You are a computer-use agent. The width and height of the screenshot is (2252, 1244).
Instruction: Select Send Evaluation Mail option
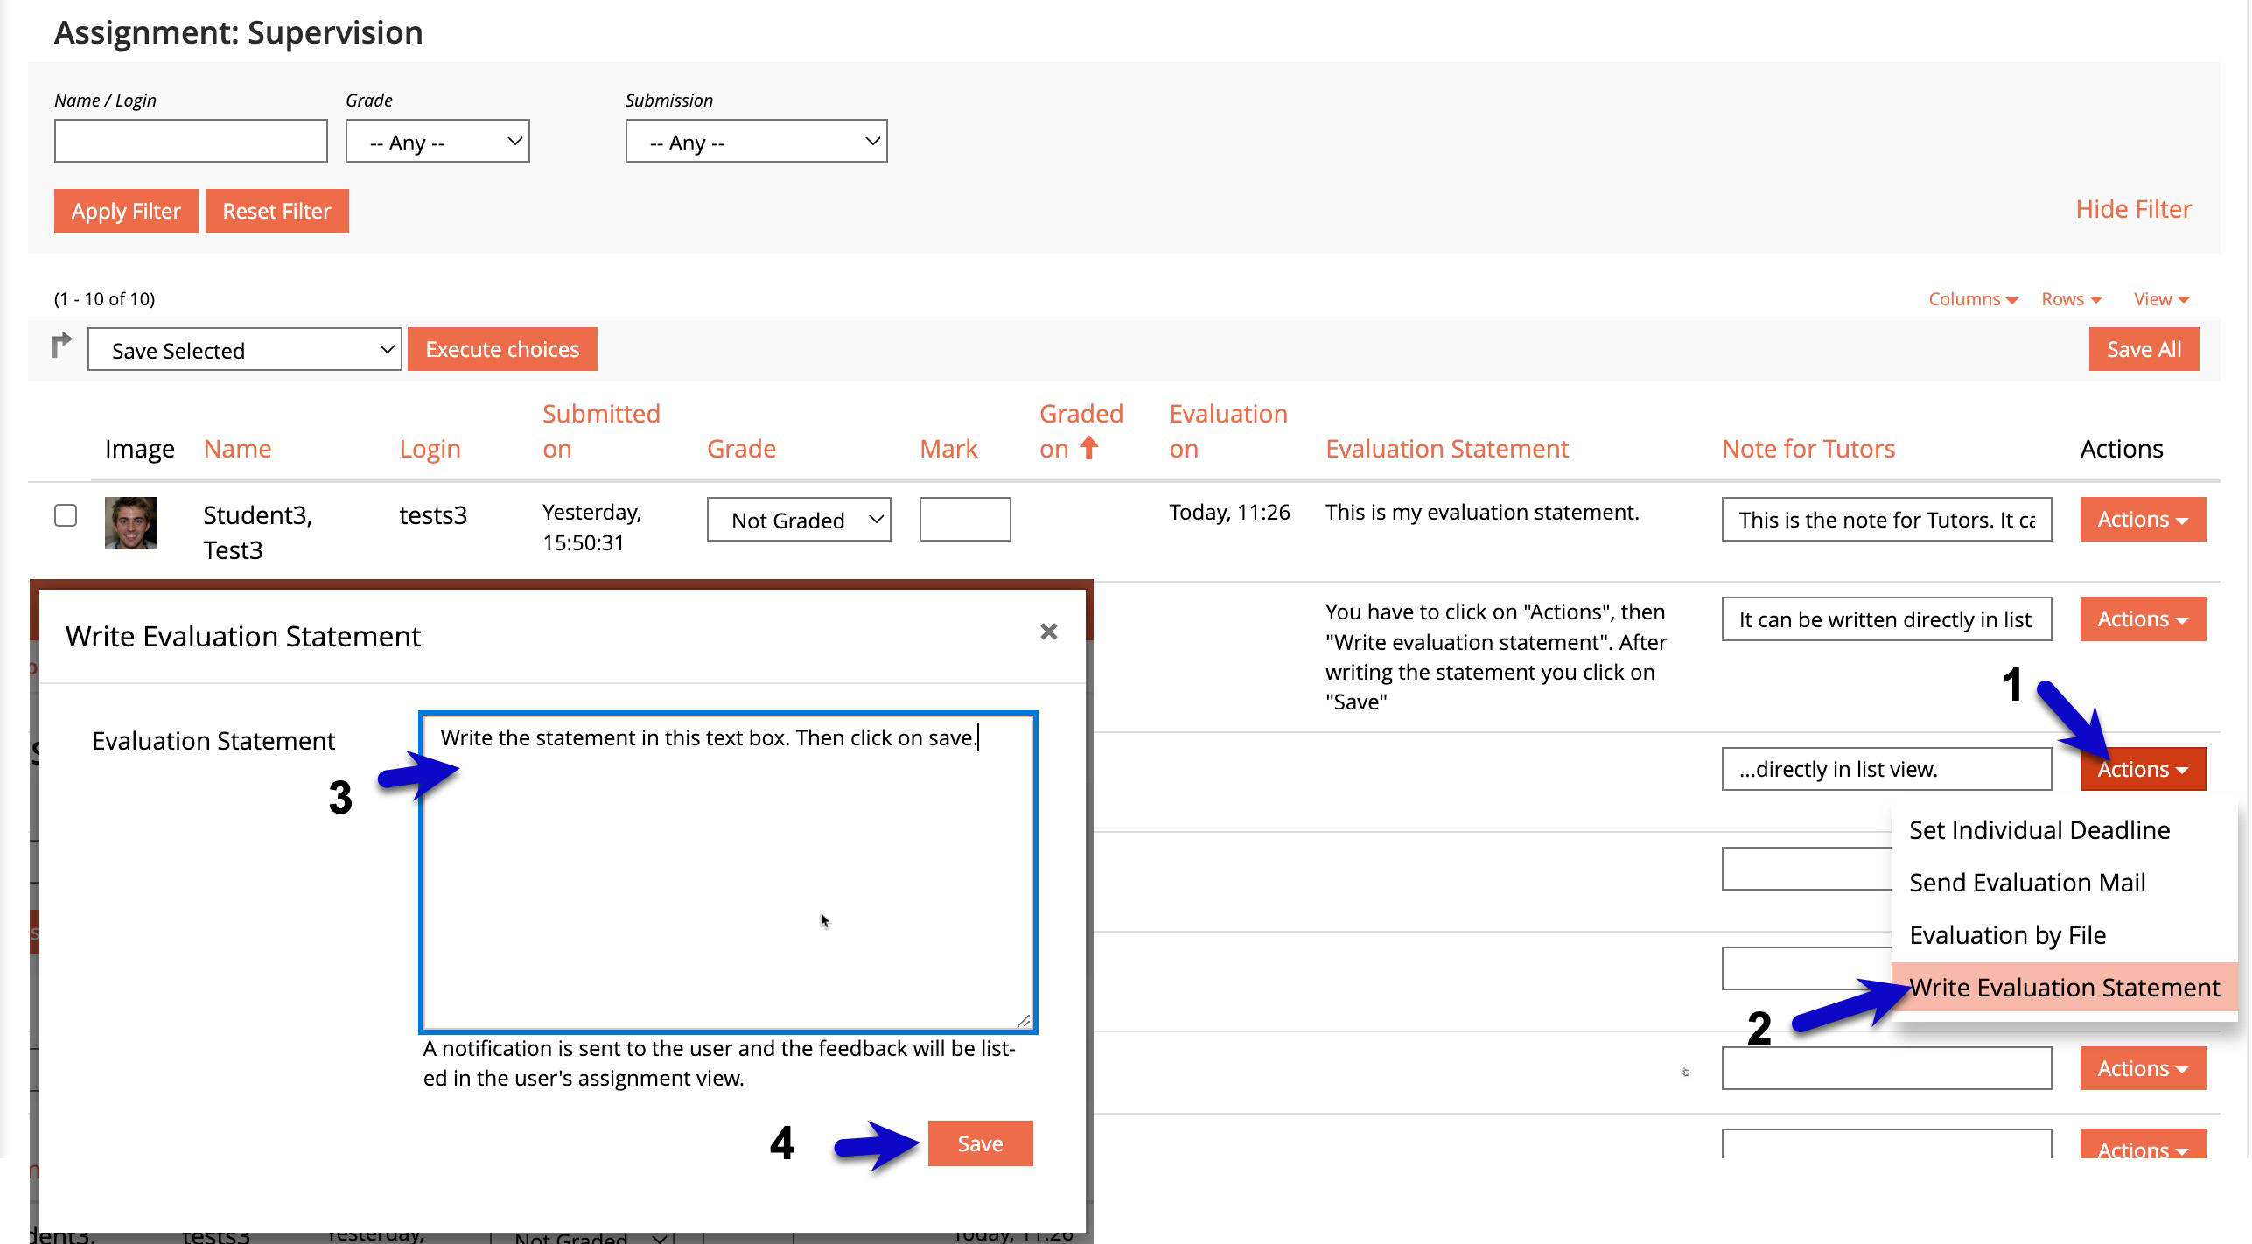click(x=2026, y=883)
